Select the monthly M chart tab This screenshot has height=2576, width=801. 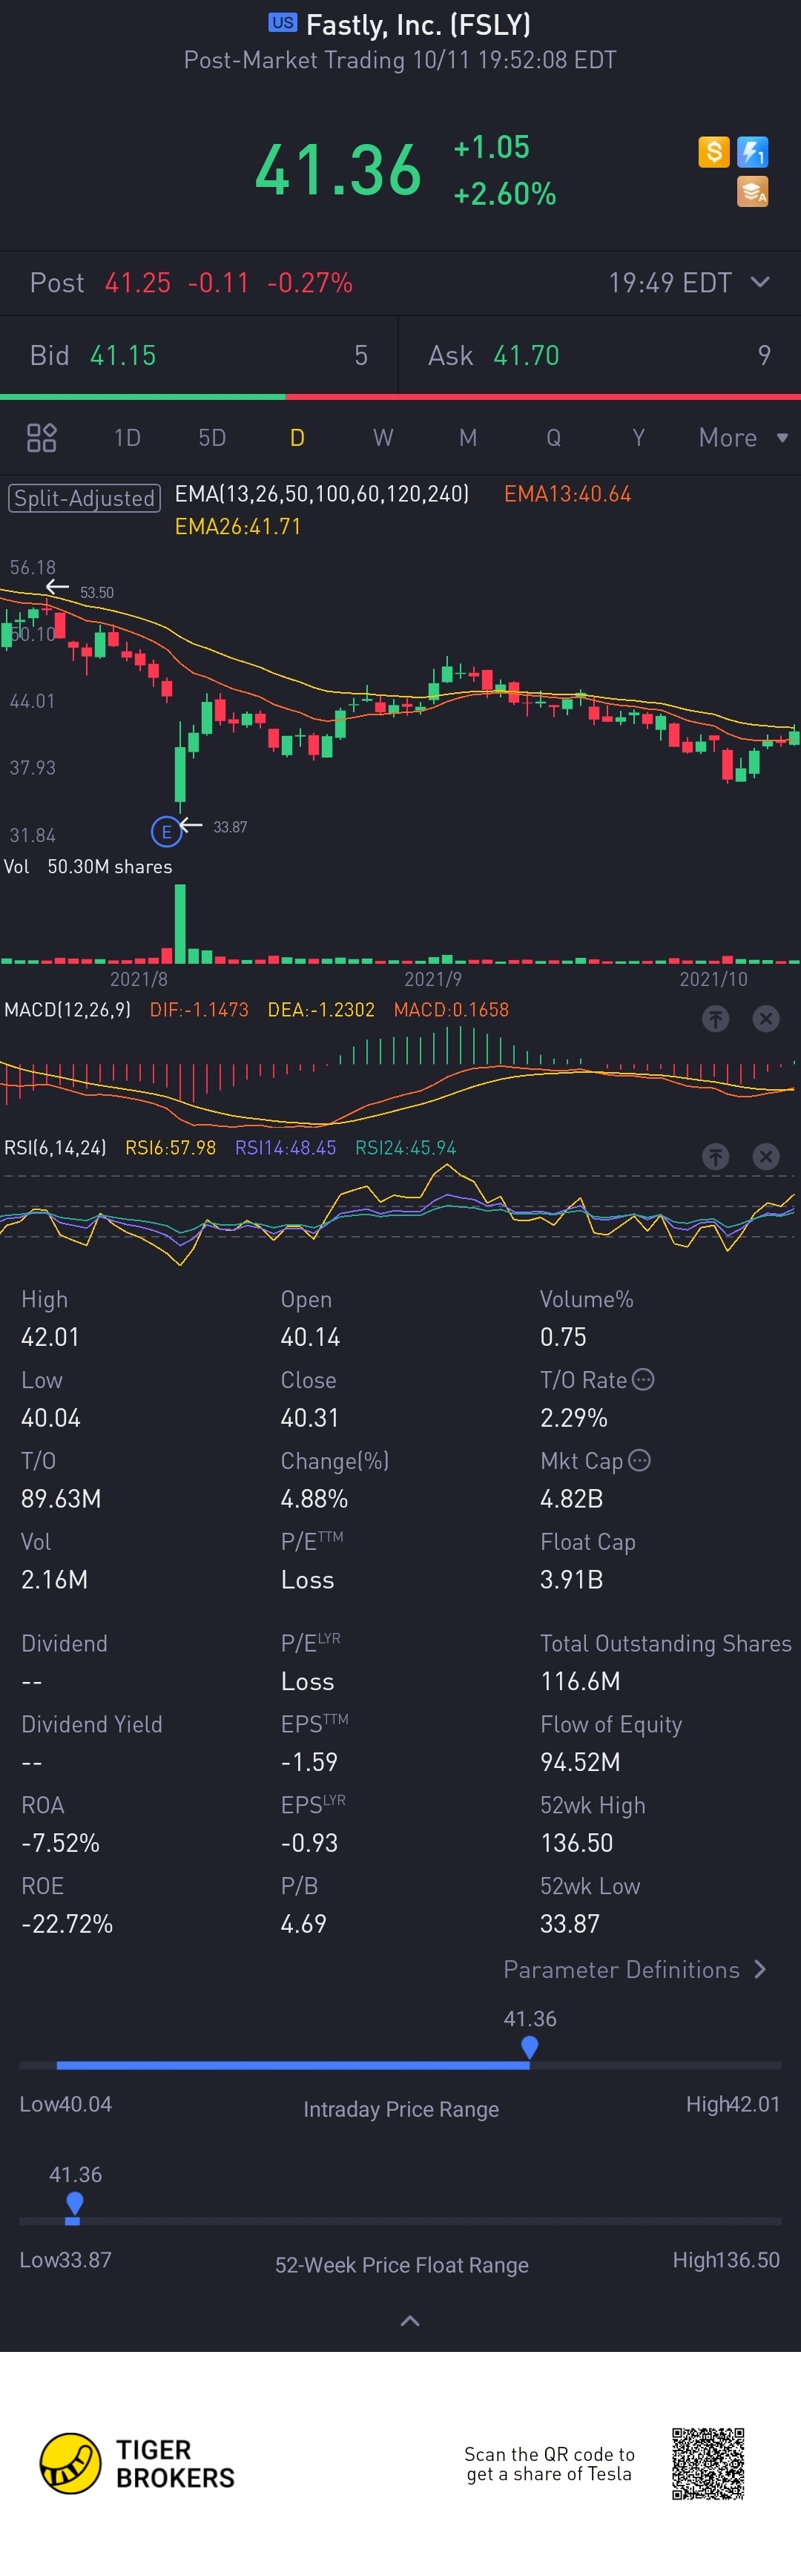[x=468, y=438]
